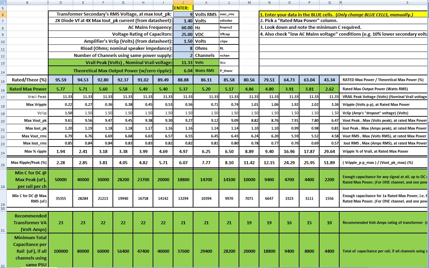The width and height of the screenshot is (429, 268).
Task: Click the Min C RMS cell 1556
Action: pyautogui.click(x=329, y=198)
